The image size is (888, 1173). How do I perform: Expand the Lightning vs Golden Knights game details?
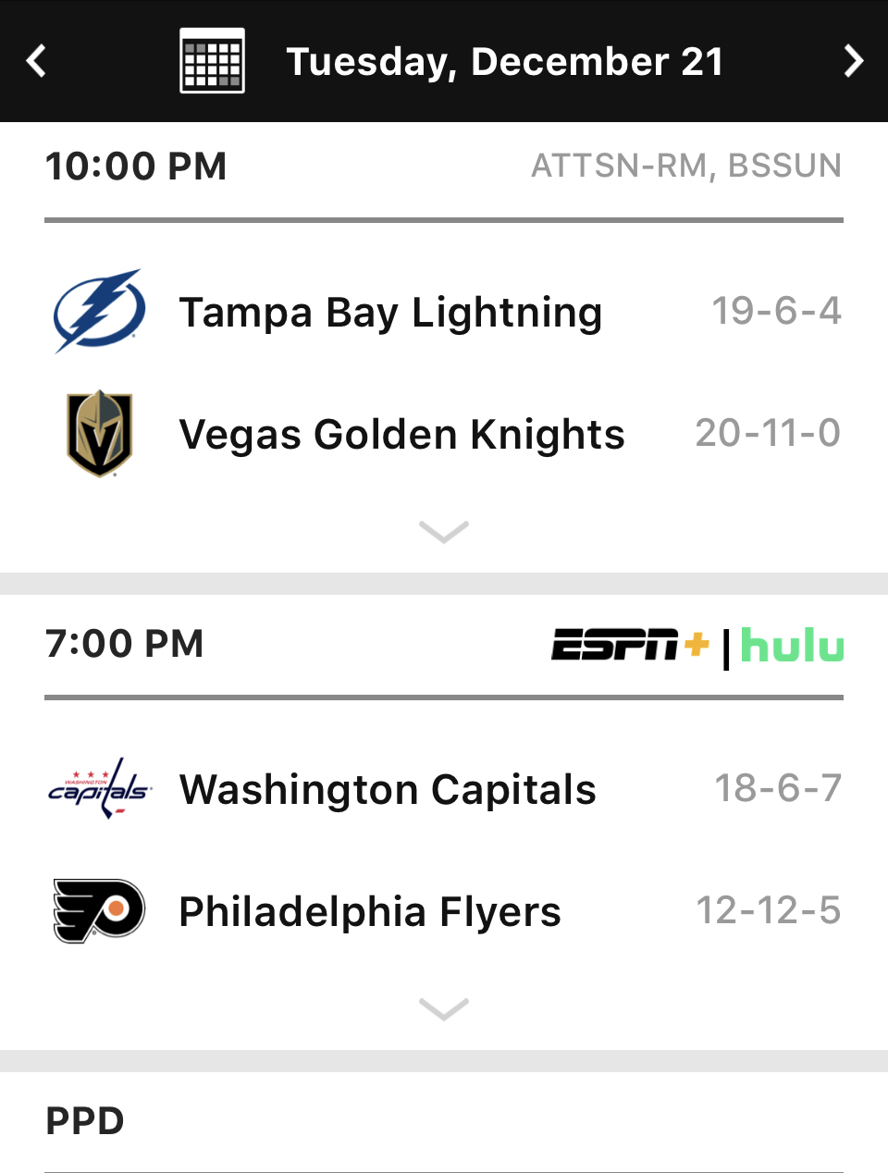click(444, 532)
